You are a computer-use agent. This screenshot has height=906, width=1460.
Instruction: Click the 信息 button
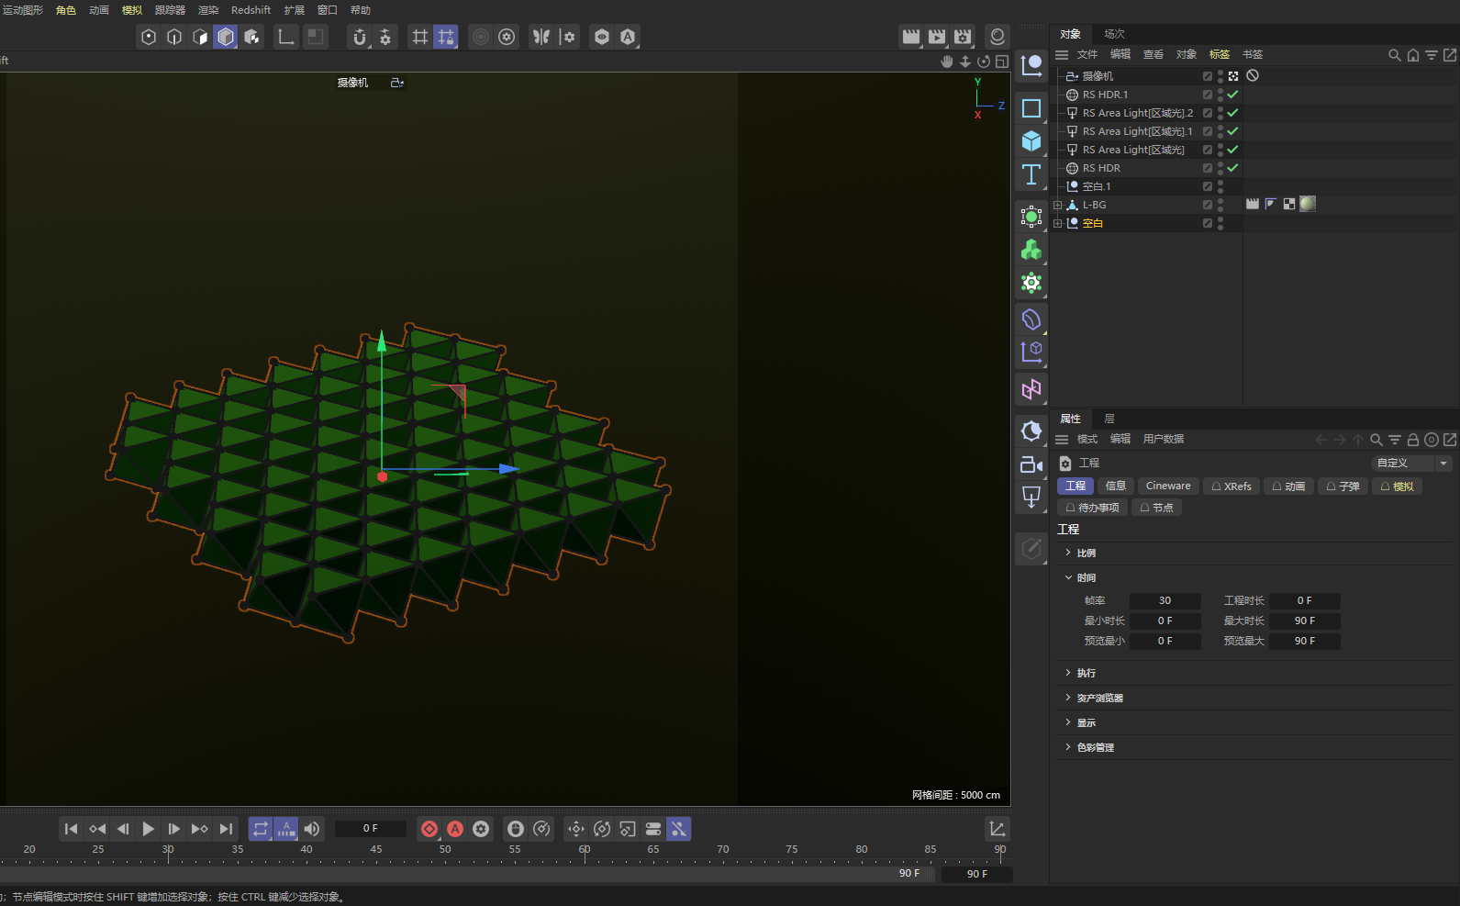(x=1116, y=487)
